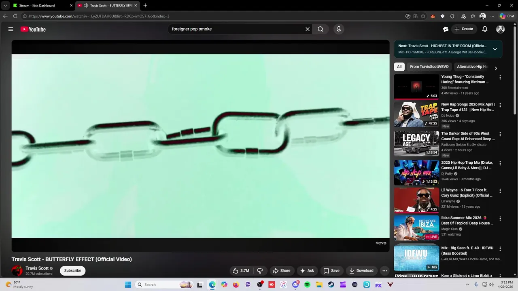Screen dimensions: 518x291
Task: Open File Explorer from the taskbar
Action: 319,285
